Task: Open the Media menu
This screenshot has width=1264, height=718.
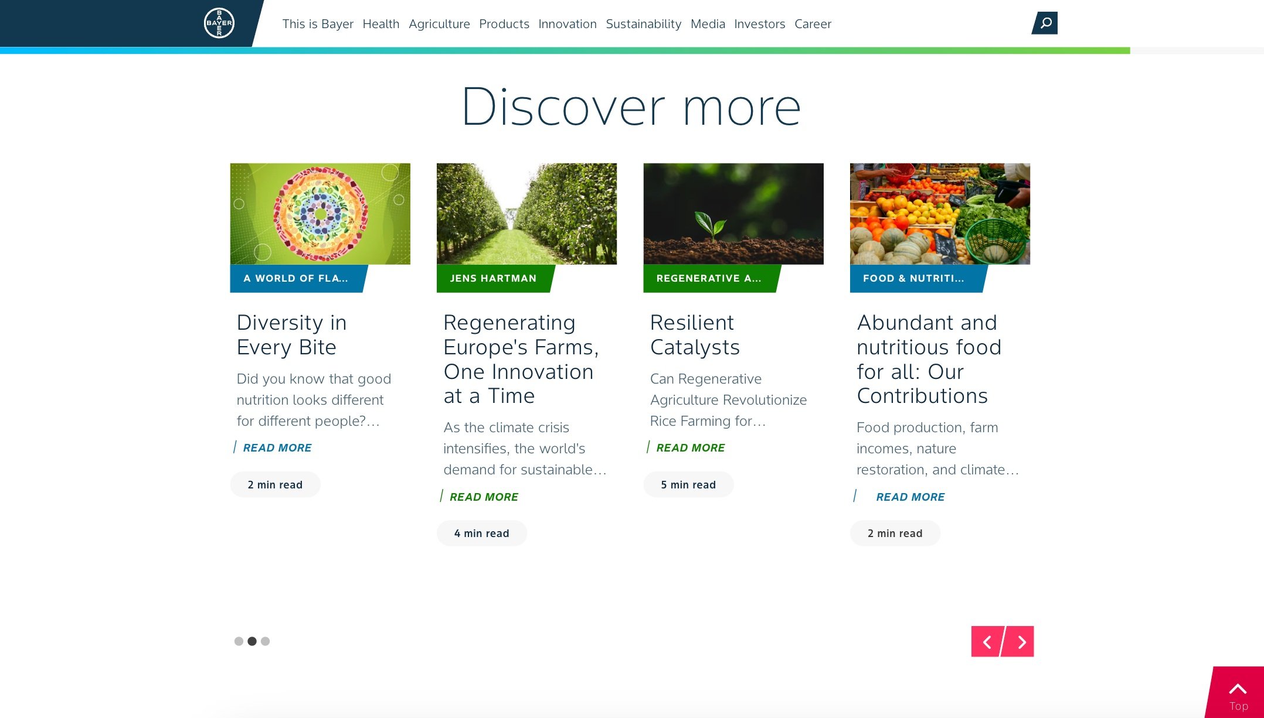Action: [708, 24]
